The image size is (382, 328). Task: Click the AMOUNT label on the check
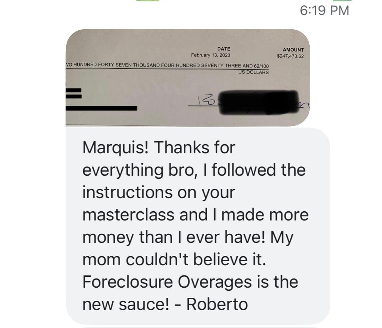point(293,50)
